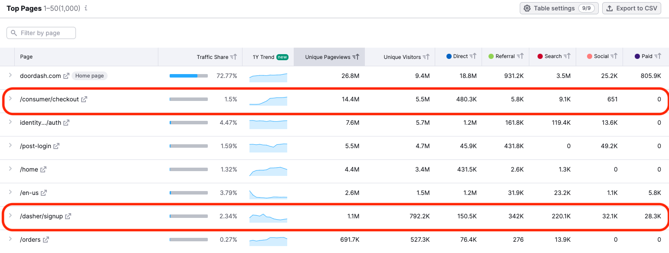Image resolution: width=669 pixels, height=253 pixels.
Task: Click the 28.3K paid value
Action: tap(653, 216)
